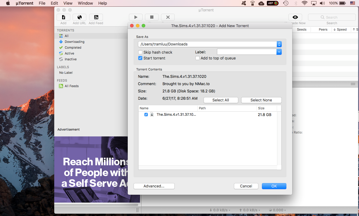Click the Search field in toolbar
Viewport: 359px width, 216px height.
[332, 17]
